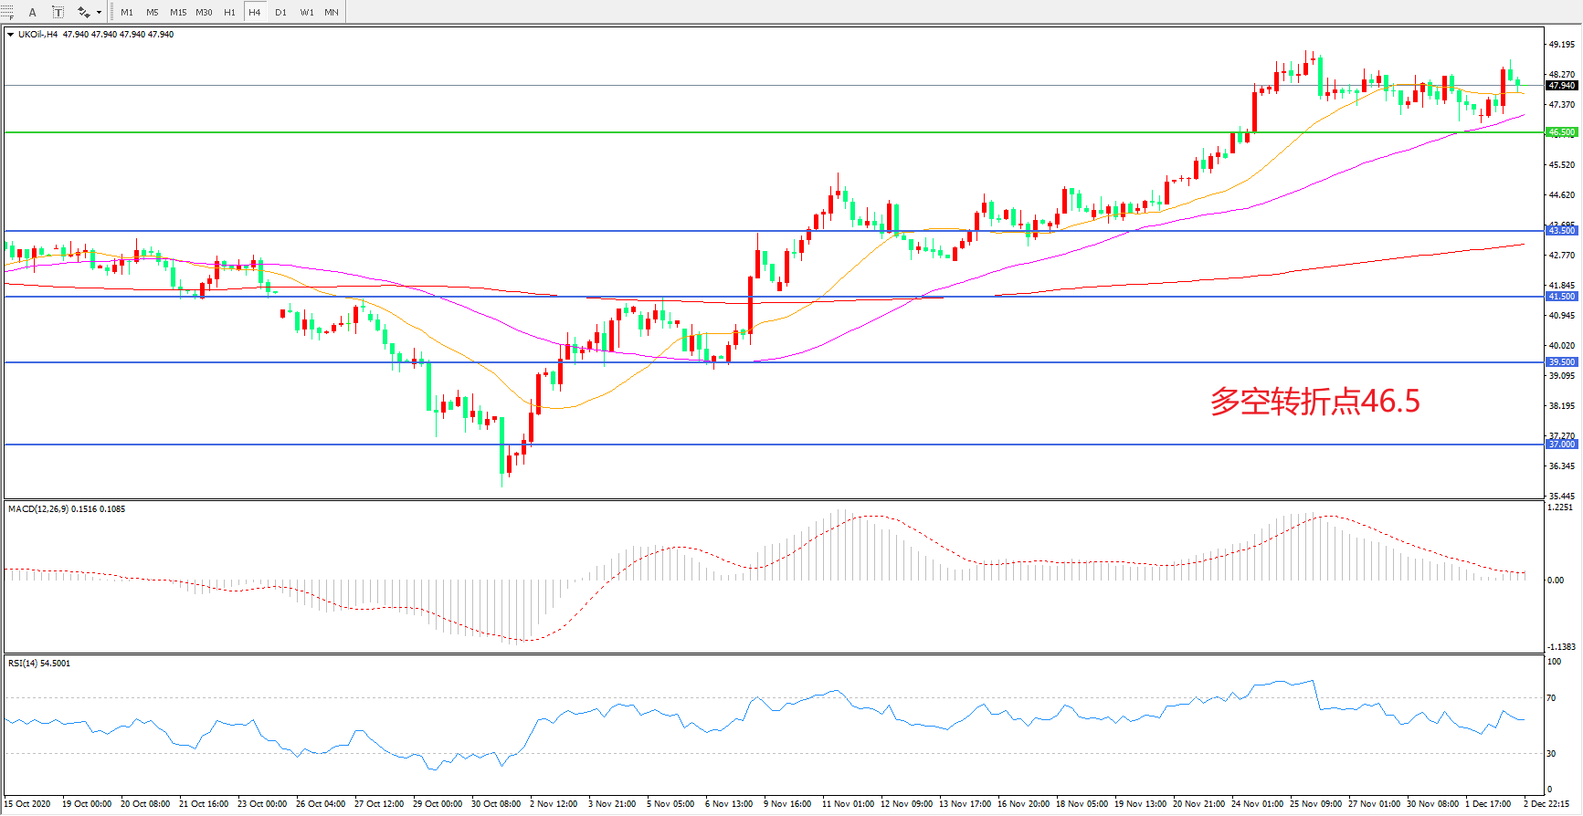
Task: Switch to MN monthly timeframe
Action: (332, 12)
